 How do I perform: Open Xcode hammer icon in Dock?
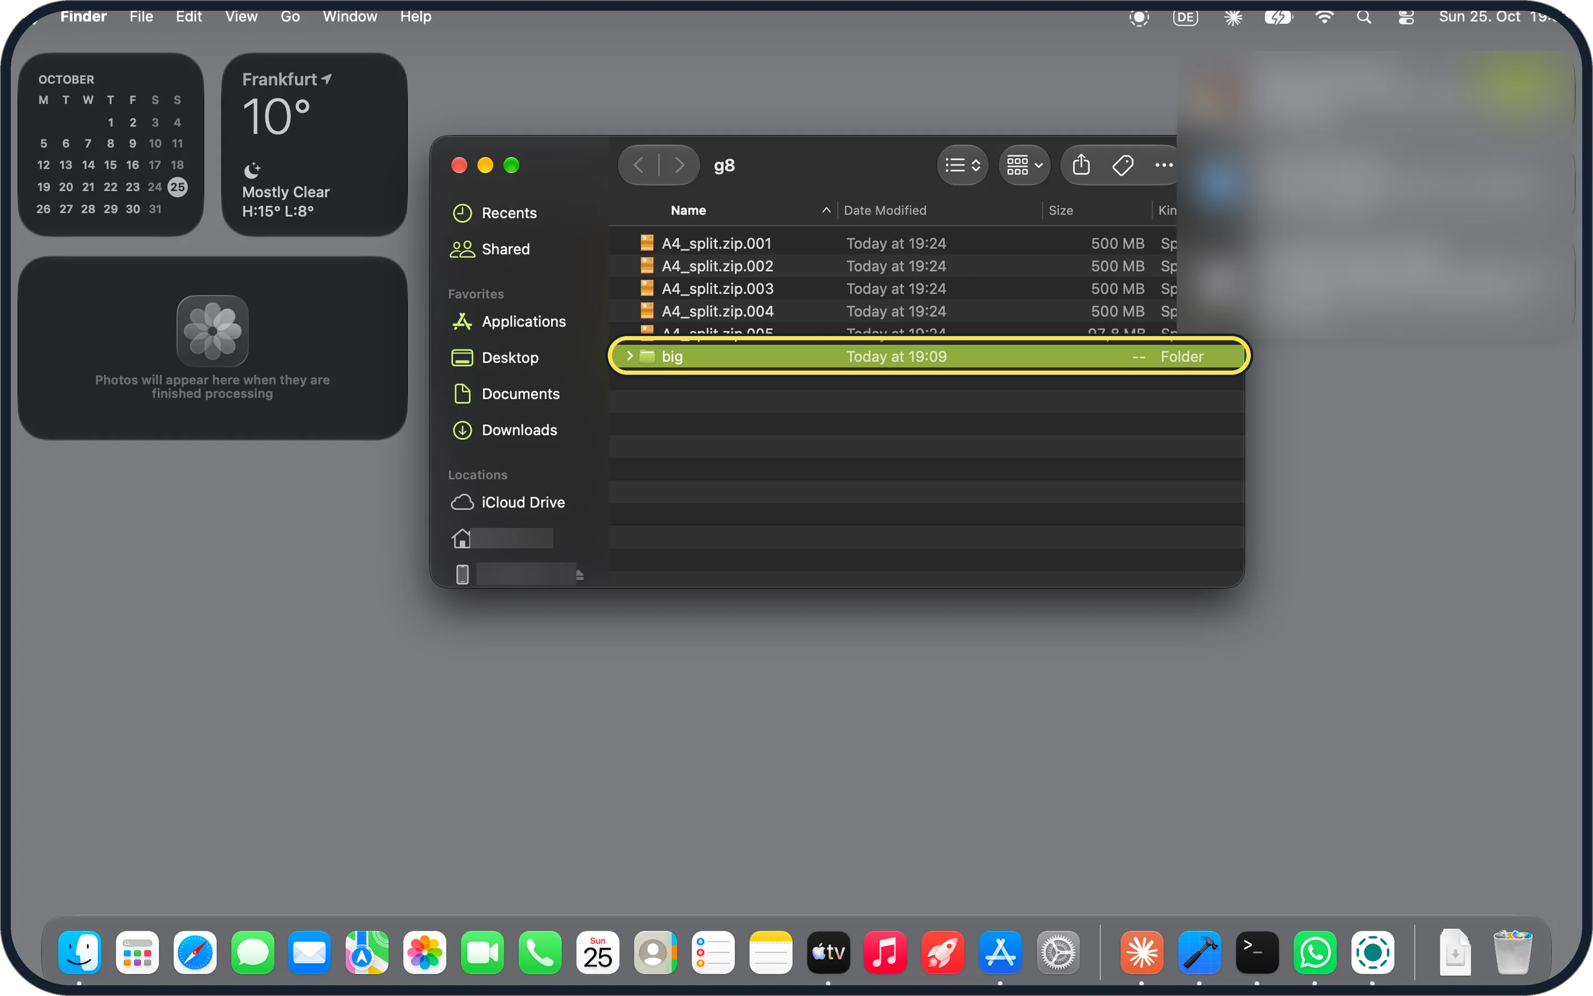coord(1199,952)
